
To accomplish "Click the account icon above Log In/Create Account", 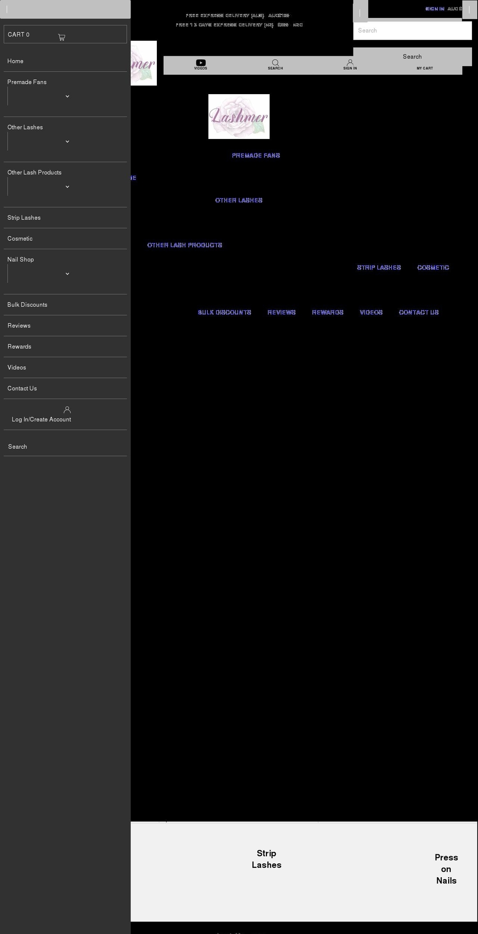I will [x=67, y=409].
